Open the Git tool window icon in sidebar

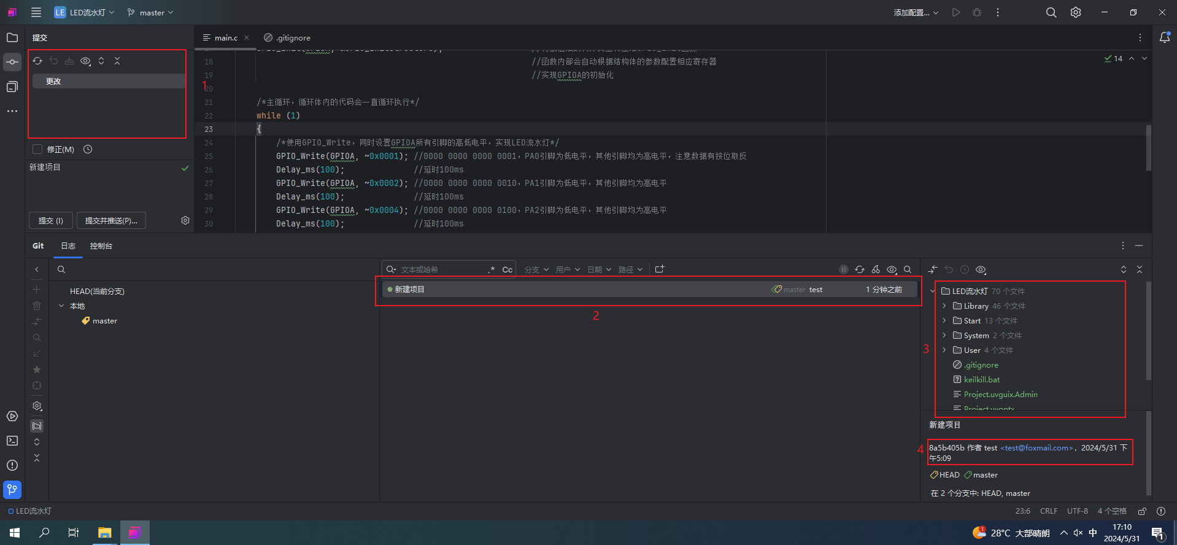[12, 489]
